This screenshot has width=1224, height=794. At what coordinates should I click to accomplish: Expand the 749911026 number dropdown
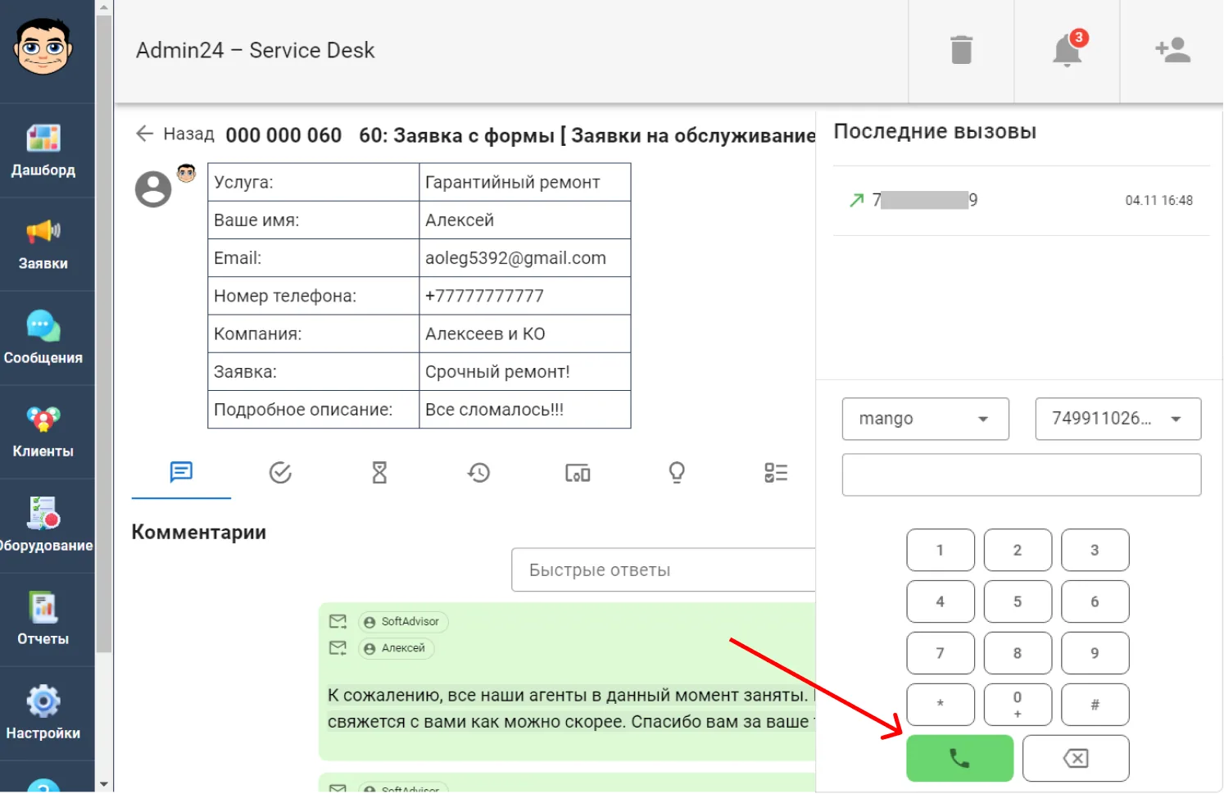pos(1117,419)
